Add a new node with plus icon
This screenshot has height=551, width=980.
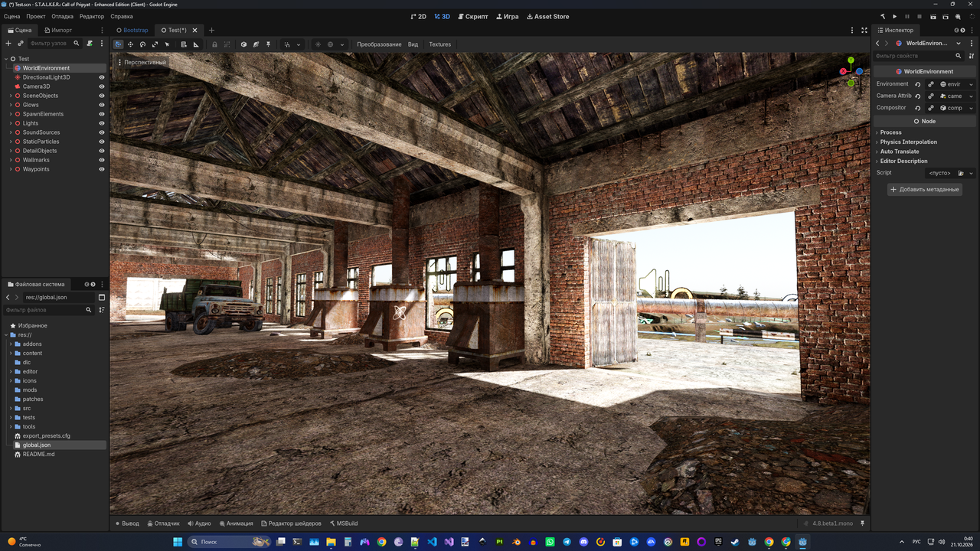8,44
